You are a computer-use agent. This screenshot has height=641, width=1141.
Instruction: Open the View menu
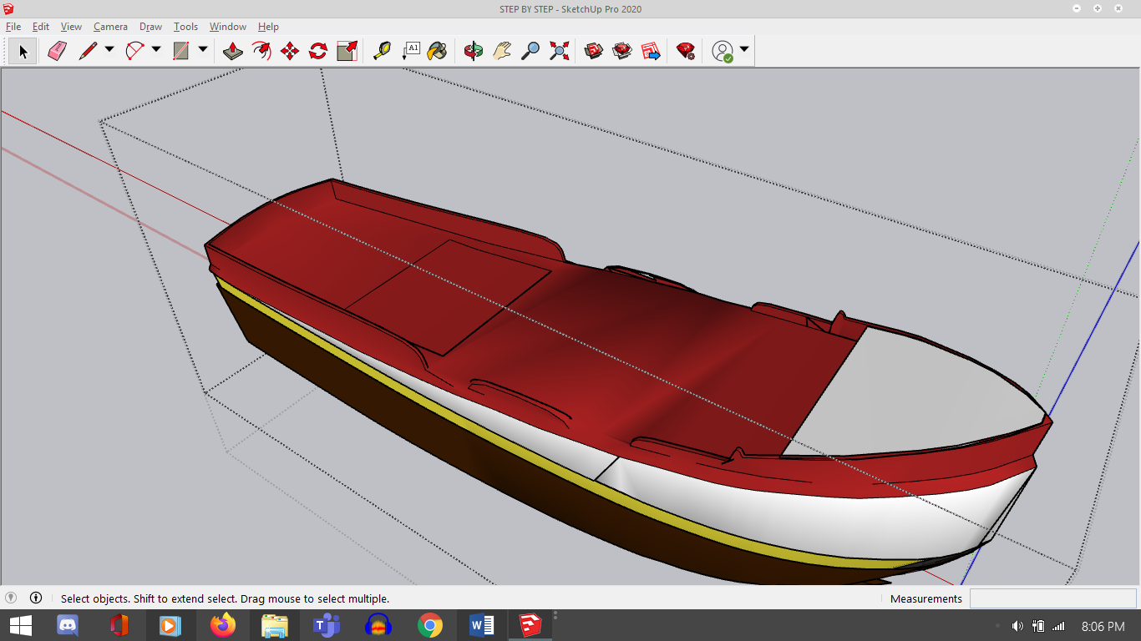[71, 27]
